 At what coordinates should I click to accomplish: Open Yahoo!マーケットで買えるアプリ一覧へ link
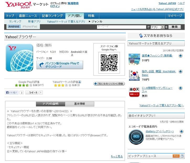[x=161, y=105]
